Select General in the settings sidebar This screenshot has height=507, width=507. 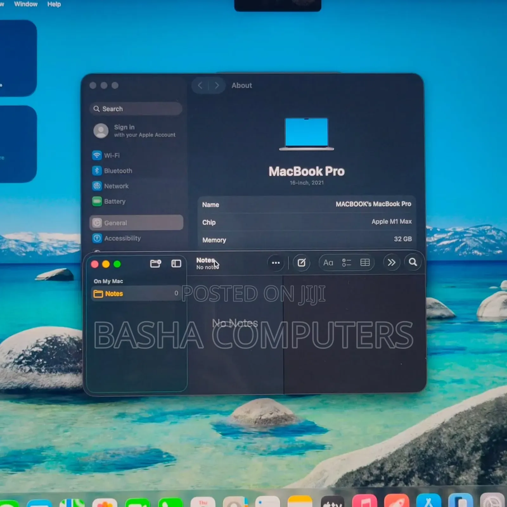[x=136, y=222]
